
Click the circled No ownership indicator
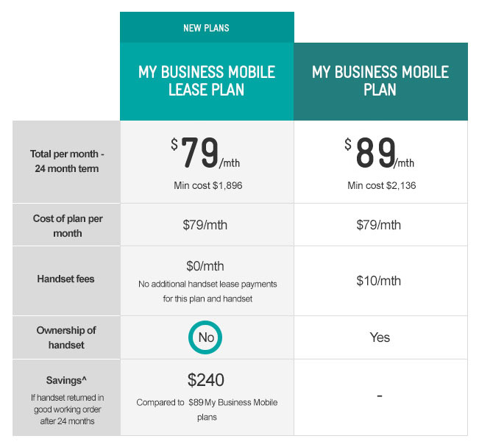coord(206,337)
